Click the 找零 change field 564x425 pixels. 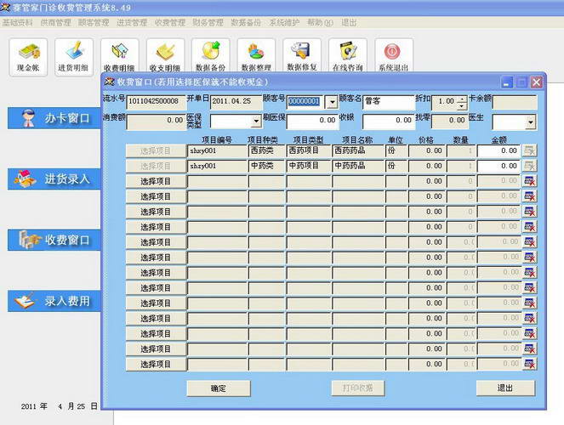[450, 122]
